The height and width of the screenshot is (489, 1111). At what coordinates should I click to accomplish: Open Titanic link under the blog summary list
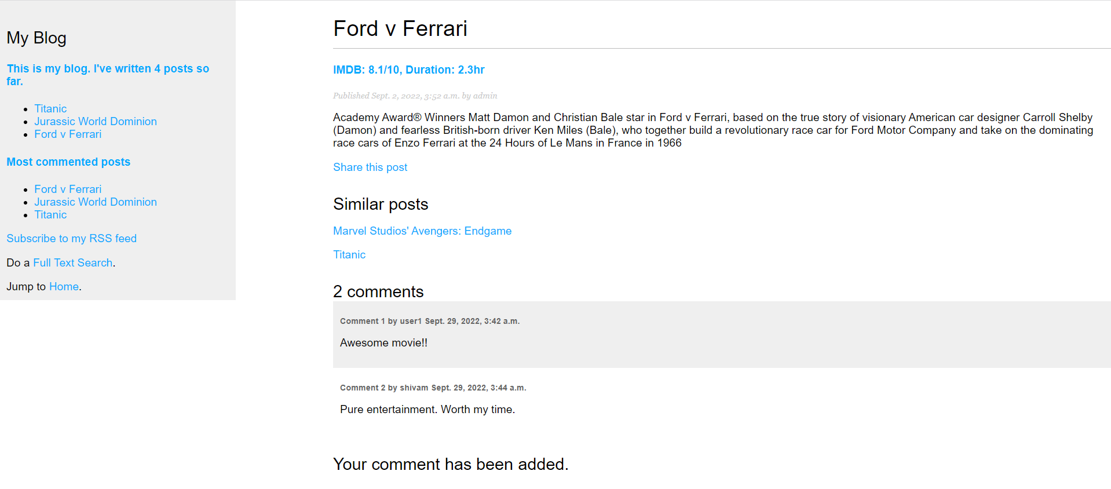coord(50,109)
